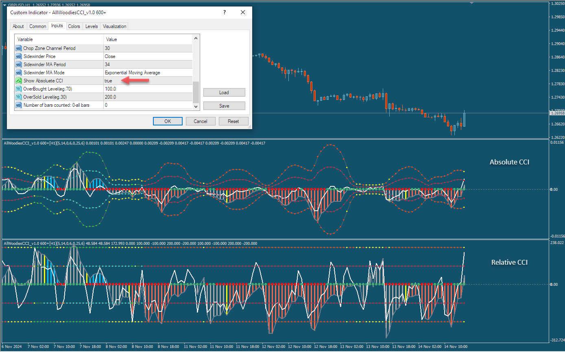The height and width of the screenshot is (352, 565).
Task: Select the Inputs tab
Action: pyautogui.click(x=57, y=26)
